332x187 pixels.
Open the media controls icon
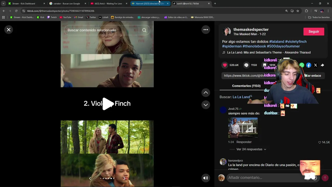pyautogui.click(x=316, y=11)
